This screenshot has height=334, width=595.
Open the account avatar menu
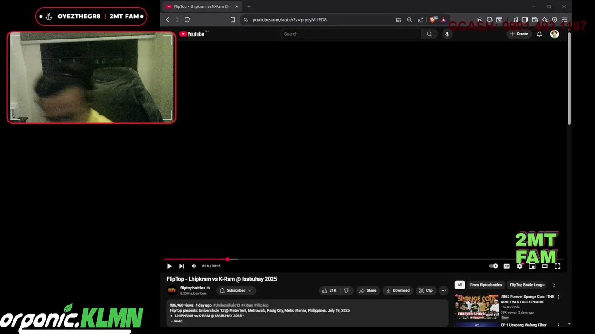pyautogui.click(x=555, y=34)
